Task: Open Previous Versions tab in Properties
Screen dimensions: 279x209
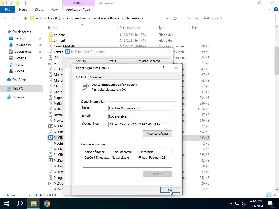Action: 148,61
